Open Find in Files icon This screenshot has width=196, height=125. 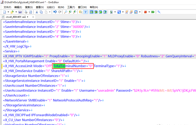click(81, 12)
